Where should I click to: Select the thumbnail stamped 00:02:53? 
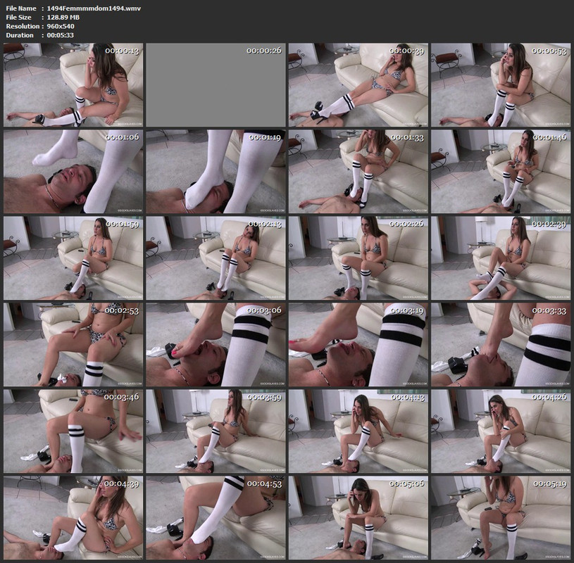[x=73, y=345]
